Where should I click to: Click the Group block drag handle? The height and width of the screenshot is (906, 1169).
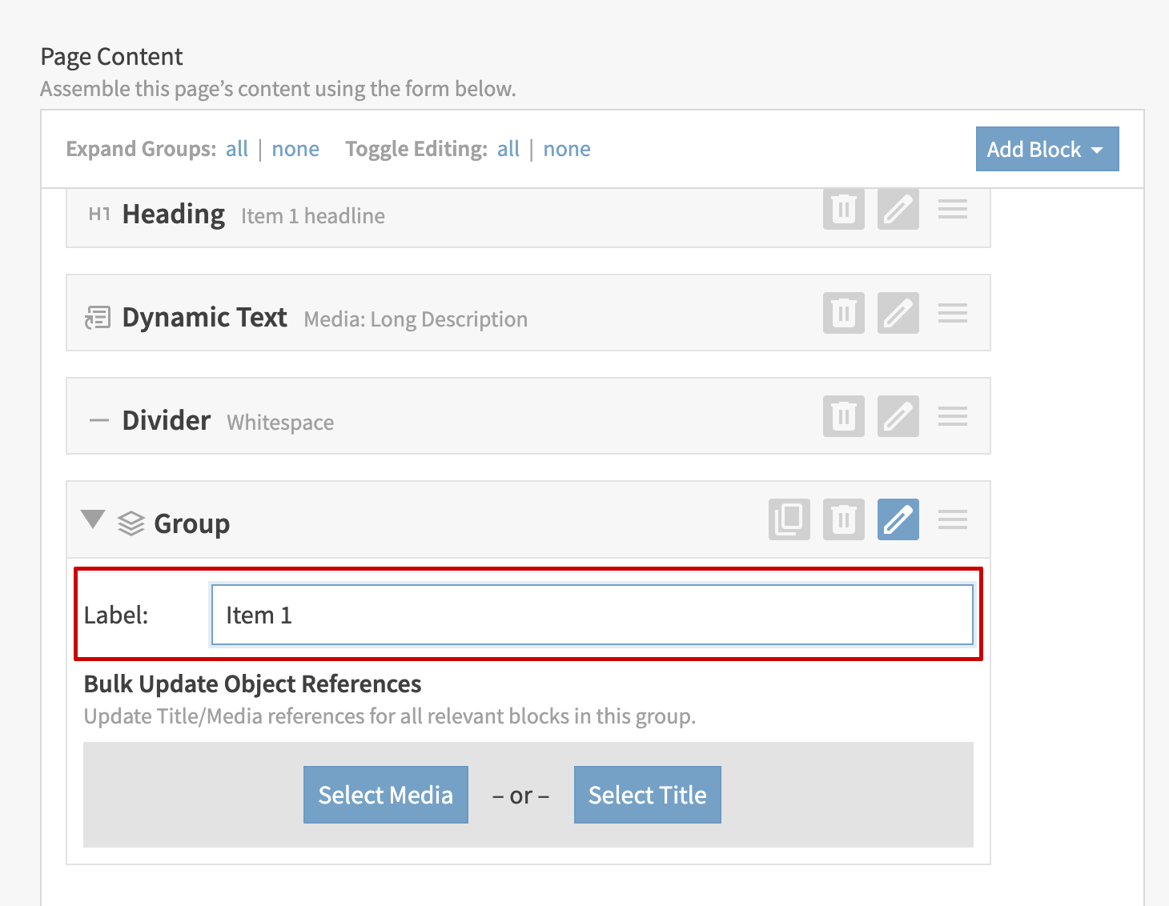(952, 519)
